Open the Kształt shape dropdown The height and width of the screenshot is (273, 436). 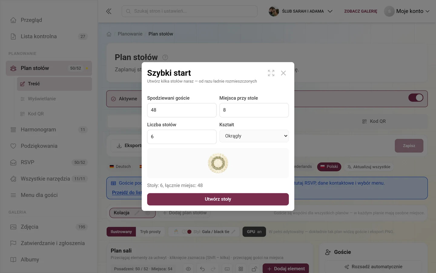click(254, 136)
